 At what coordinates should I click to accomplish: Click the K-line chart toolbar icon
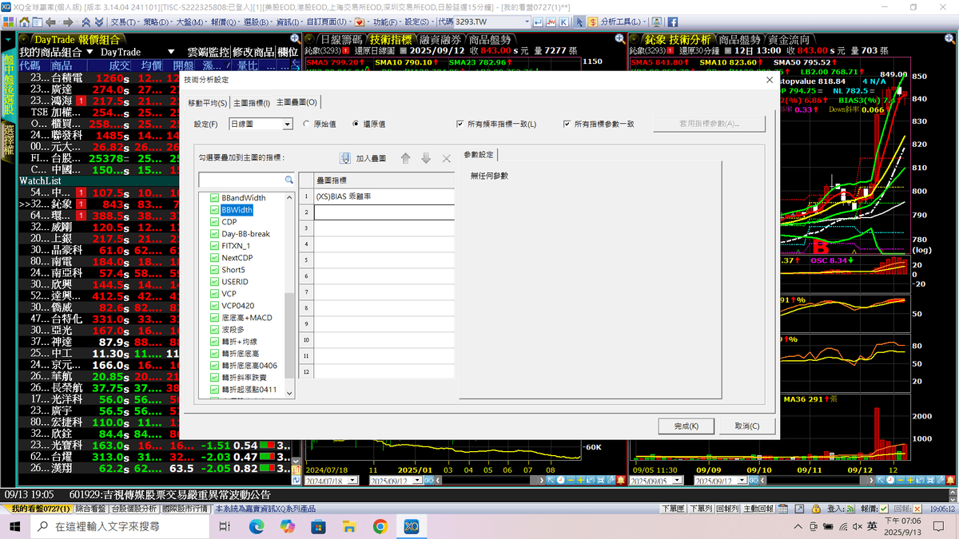(x=564, y=22)
